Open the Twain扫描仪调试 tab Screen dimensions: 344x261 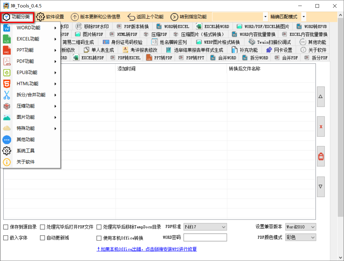(270, 42)
